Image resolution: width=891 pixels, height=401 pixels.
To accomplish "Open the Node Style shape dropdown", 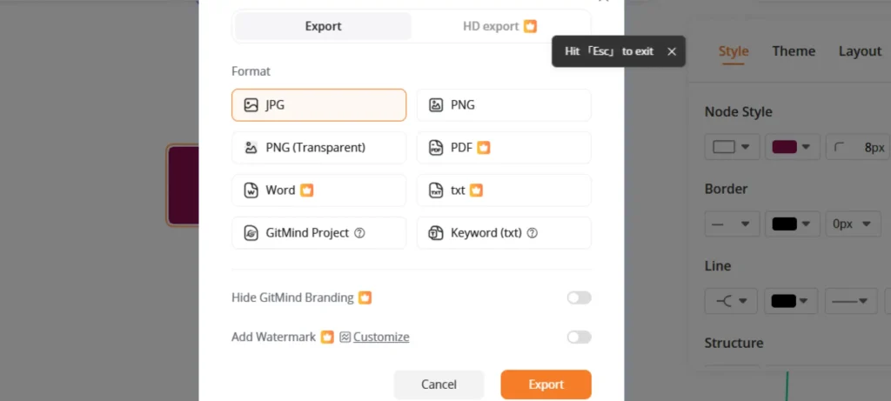I will point(732,147).
